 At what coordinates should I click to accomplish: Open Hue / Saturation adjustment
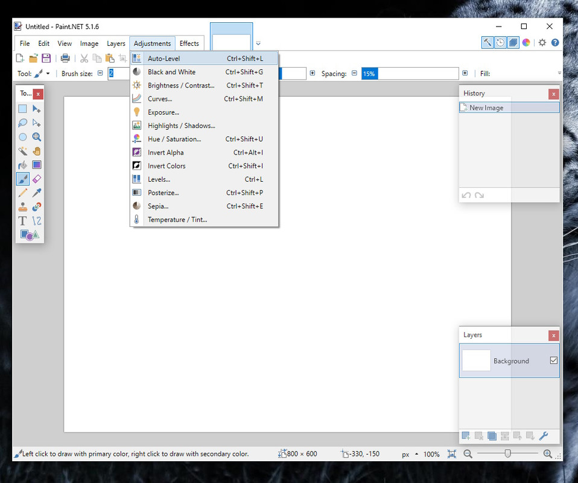[204, 139]
